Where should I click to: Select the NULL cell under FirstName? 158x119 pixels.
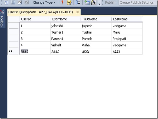click(x=96, y=51)
